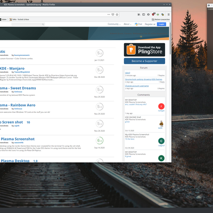Click the 6.0 rating circle for Plasma Screenshot
The width and height of the screenshot is (213, 213).
(x=100, y=141)
